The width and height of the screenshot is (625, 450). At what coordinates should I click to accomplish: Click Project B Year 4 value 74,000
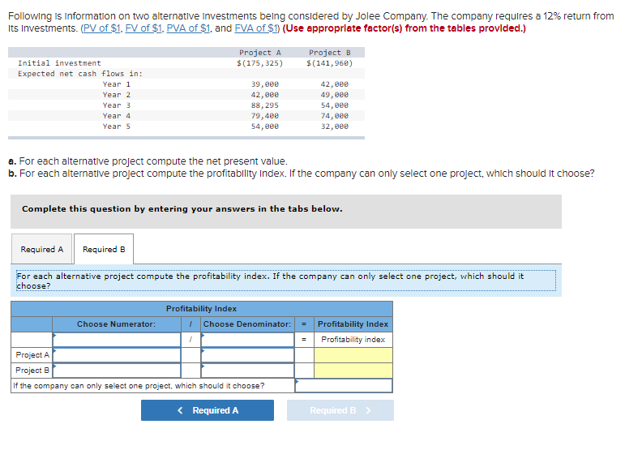pos(335,116)
